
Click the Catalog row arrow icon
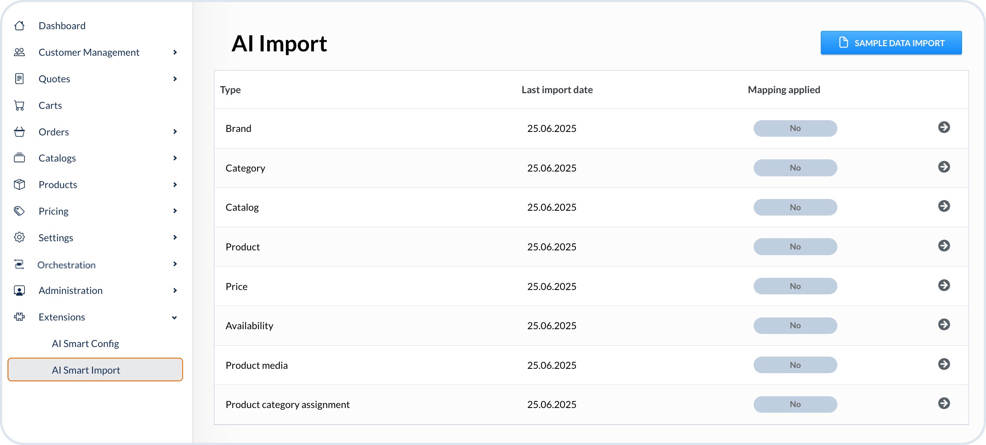click(x=944, y=206)
